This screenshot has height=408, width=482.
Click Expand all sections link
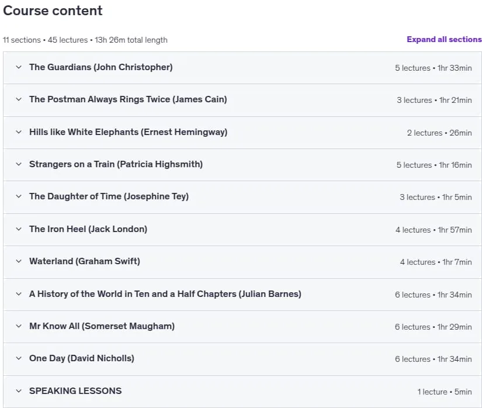[444, 39]
